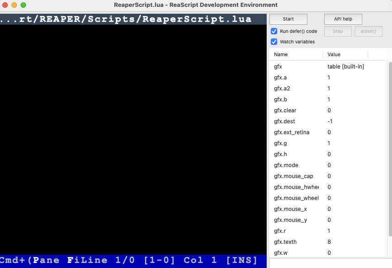Click the Start button to run the script

coord(288,19)
